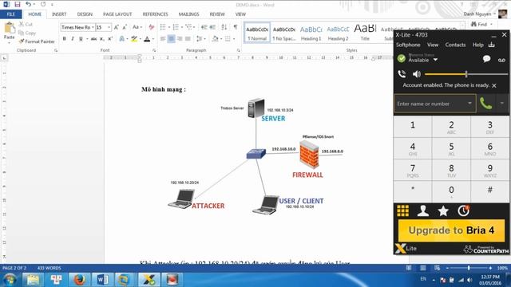Image resolution: width=511 pixels, height=287 pixels.
Task: Select Justify alignment in the Paragraph group
Action: pyautogui.click(x=188, y=39)
